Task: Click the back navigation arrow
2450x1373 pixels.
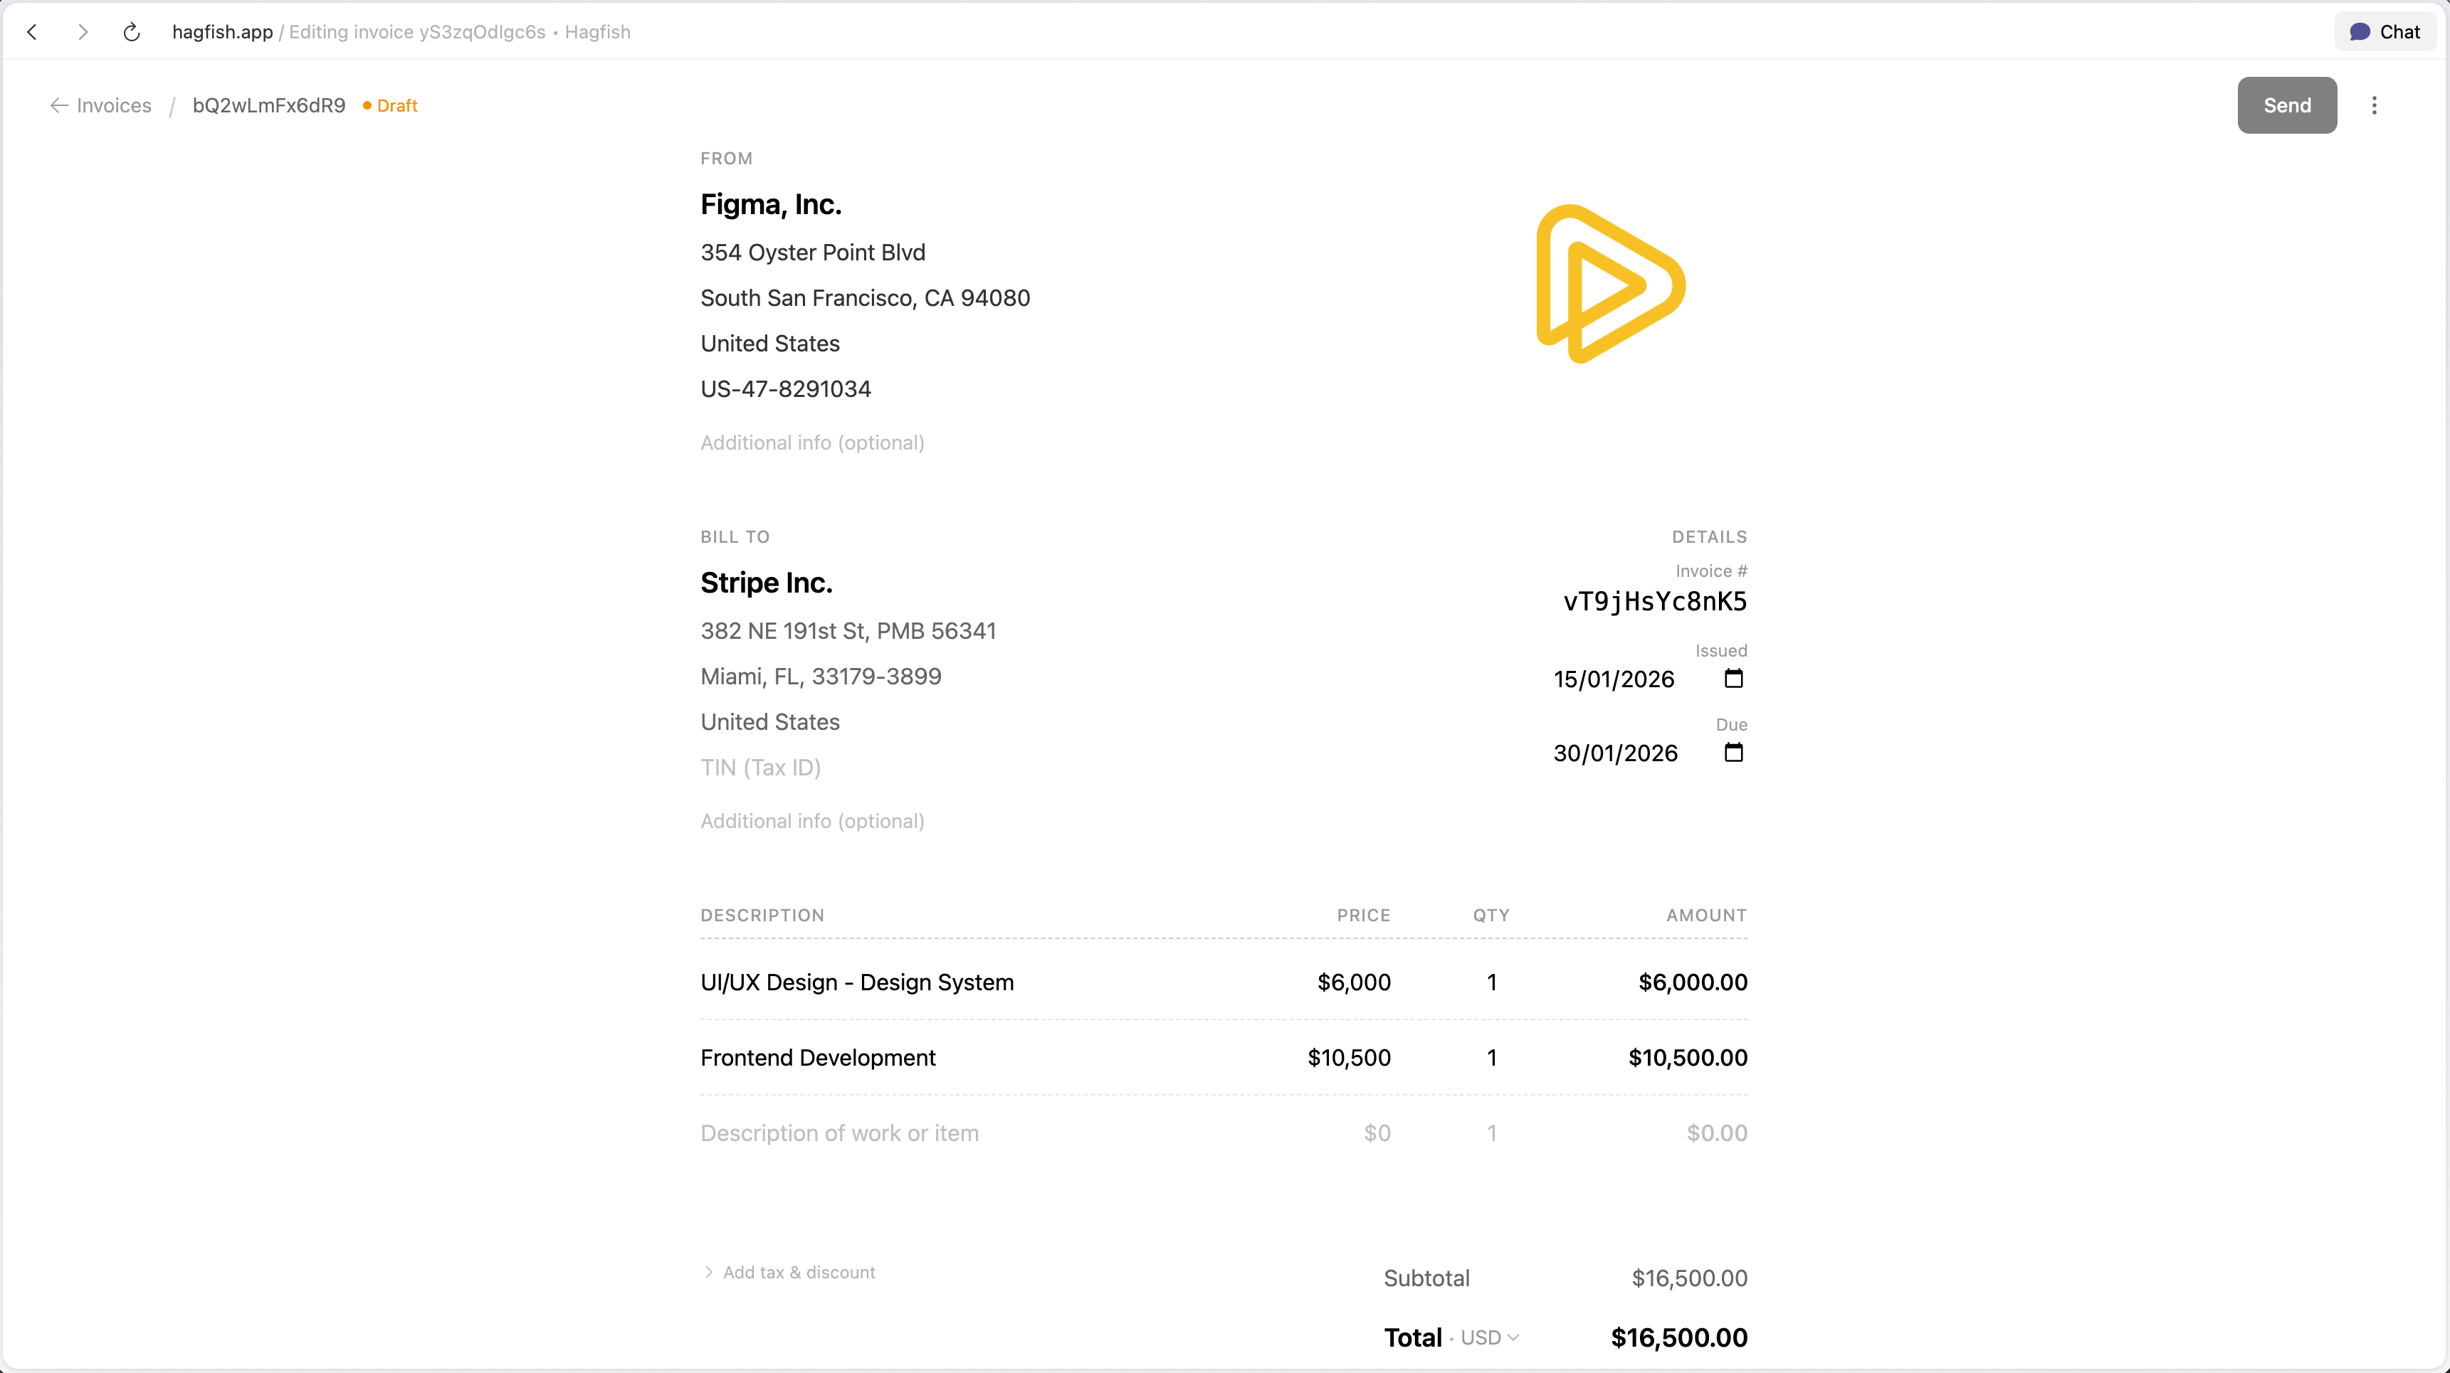Action: [32, 31]
